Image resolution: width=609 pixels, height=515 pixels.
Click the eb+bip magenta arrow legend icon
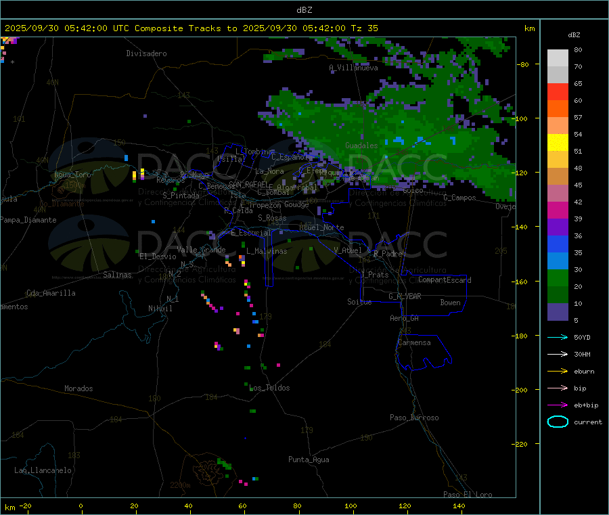click(x=558, y=405)
